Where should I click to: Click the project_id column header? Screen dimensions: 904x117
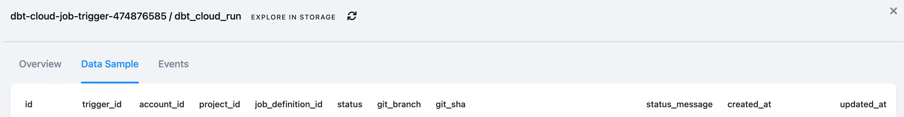(219, 105)
